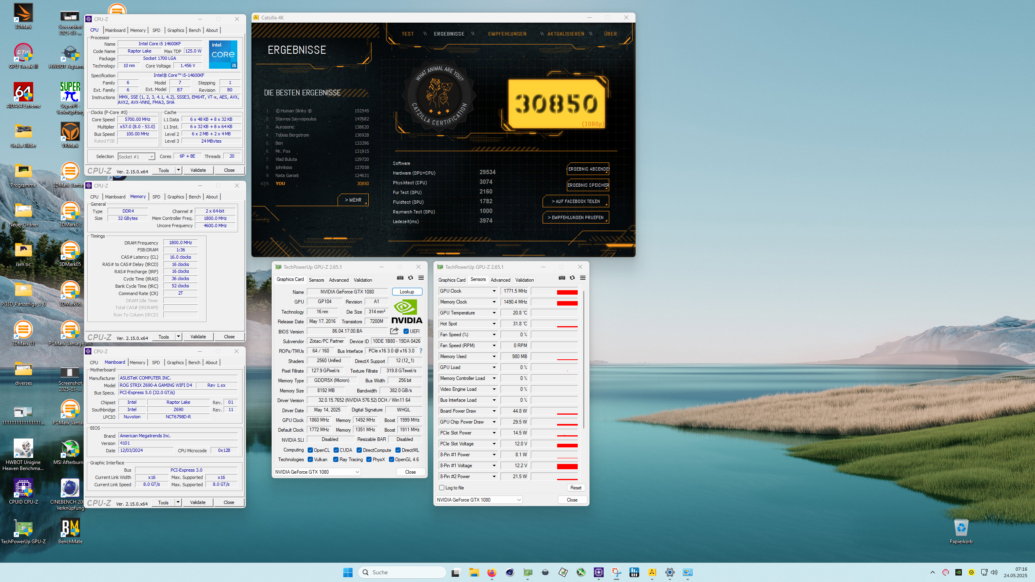
Task: Toggle the Ray Tracing checkbox
Action: click(x=336, y=460)
